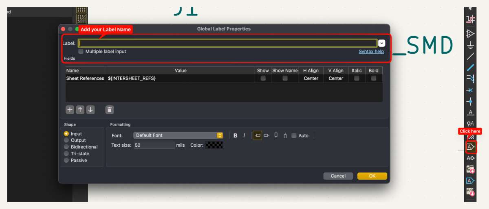489x209 pixels.
Task: Set label orientation with second horizontal icon
Action: click(x=267, y=135)
